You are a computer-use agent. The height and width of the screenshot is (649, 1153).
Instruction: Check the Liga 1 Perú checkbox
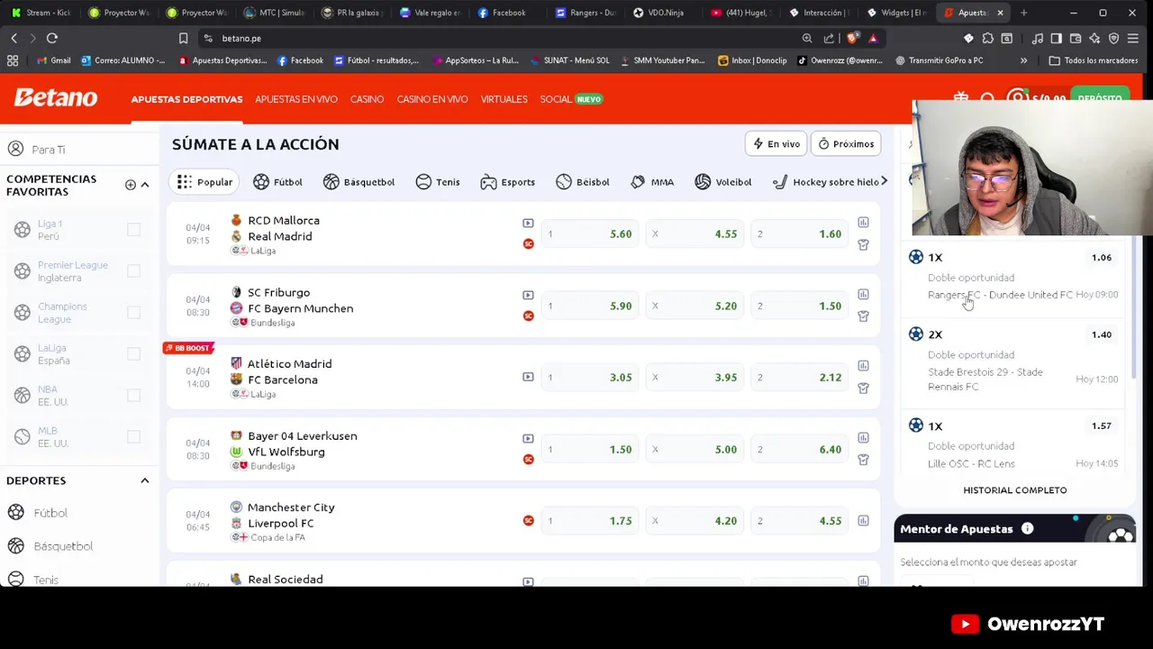[x=133, y=230]
